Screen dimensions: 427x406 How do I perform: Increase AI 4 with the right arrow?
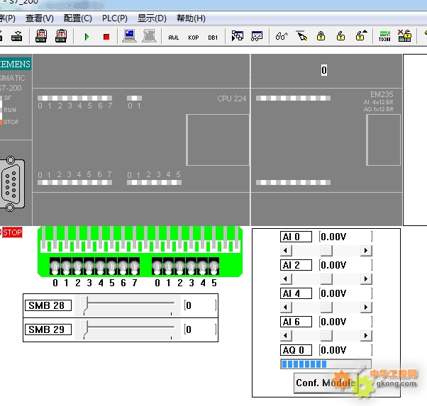click(366, 308)
